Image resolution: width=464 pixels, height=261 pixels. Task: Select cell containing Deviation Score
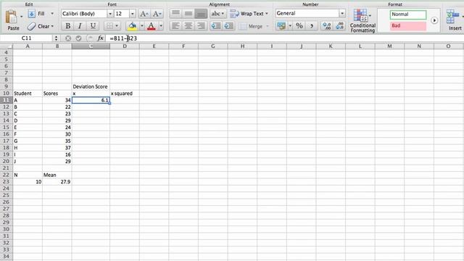tap(91, 87)
